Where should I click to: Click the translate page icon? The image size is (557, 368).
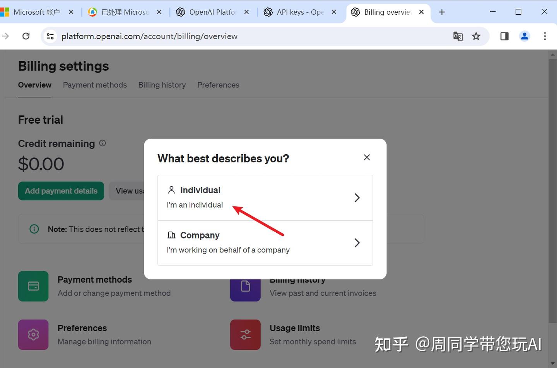tap(458, 36)
